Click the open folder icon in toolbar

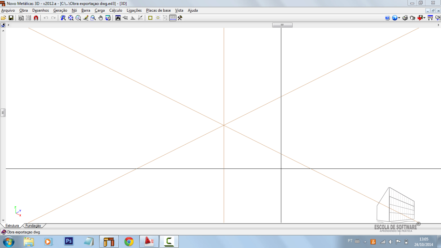click(3, 18)
